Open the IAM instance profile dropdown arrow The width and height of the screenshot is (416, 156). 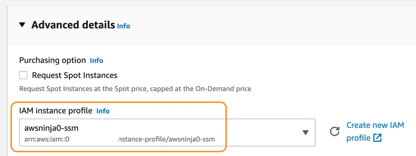pyautogui.click(x=305, y=133)
